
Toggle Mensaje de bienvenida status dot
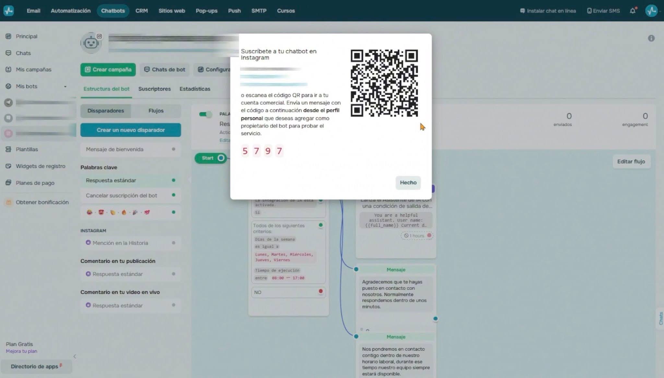pyautogui.click(x=173, y=149)
